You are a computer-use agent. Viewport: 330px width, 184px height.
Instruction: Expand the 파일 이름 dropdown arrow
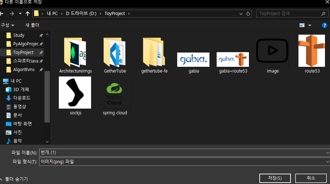tap(327, 153)
